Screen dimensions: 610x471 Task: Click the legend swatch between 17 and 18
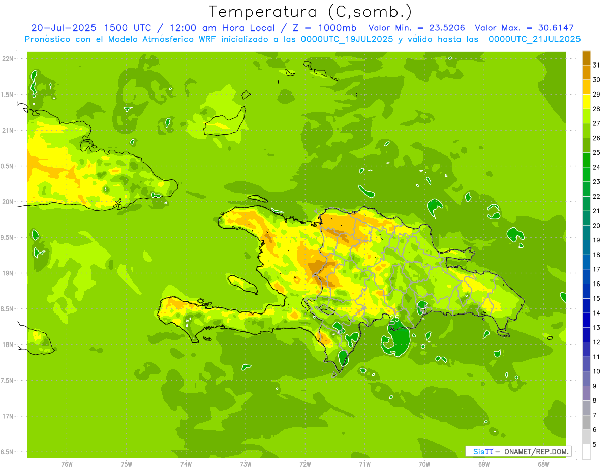click(x=586, y=262)
